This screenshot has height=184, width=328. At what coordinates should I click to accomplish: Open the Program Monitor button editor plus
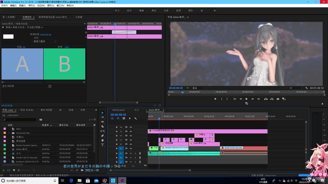click(322, 104)
